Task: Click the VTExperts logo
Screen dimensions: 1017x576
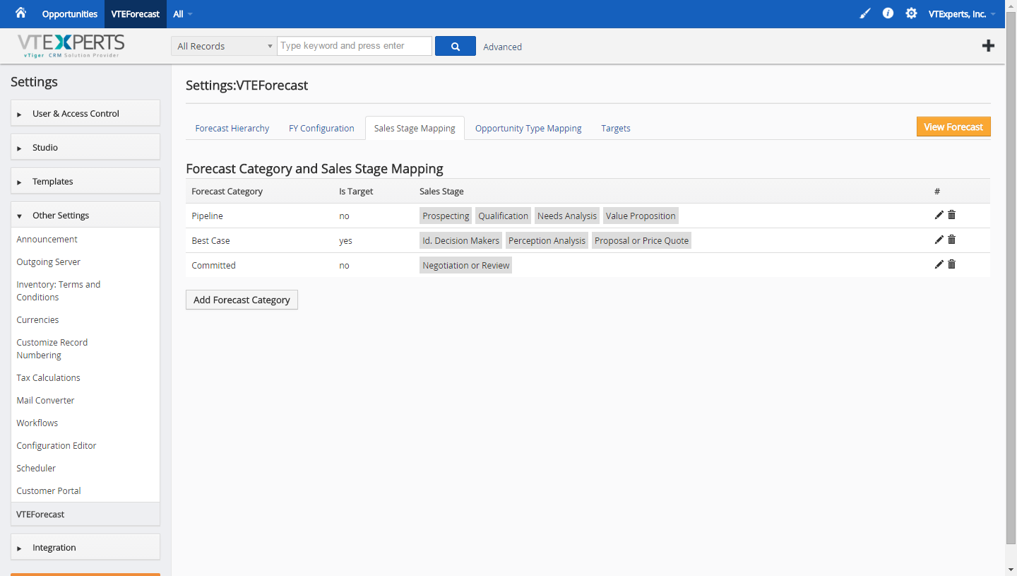Action: (71, 46)
